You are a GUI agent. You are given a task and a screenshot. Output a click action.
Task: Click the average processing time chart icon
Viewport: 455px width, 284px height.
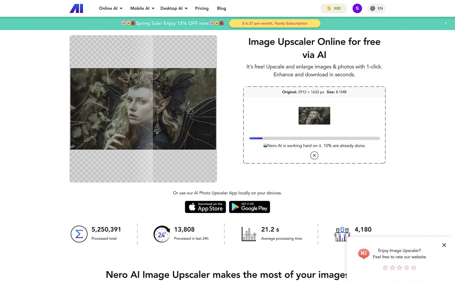click(x=249, y=234)
